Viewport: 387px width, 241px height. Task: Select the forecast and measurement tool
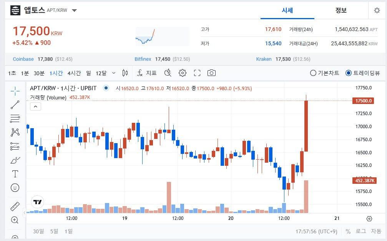[x=15, y=146]
